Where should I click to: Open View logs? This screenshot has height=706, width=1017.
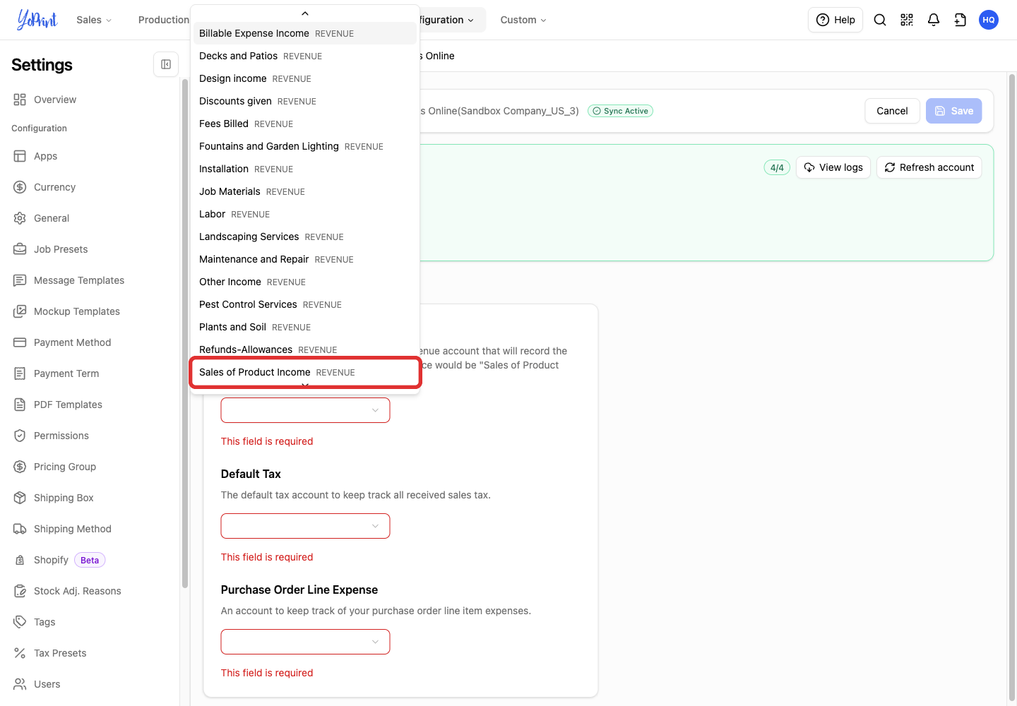[833, 167]
